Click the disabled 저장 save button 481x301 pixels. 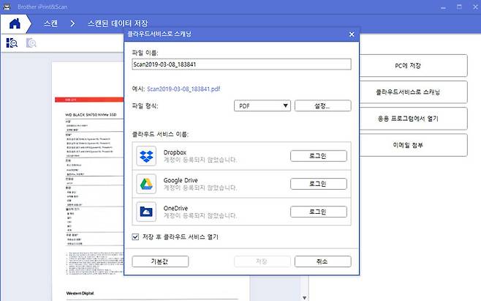click(x=262, y=261)
